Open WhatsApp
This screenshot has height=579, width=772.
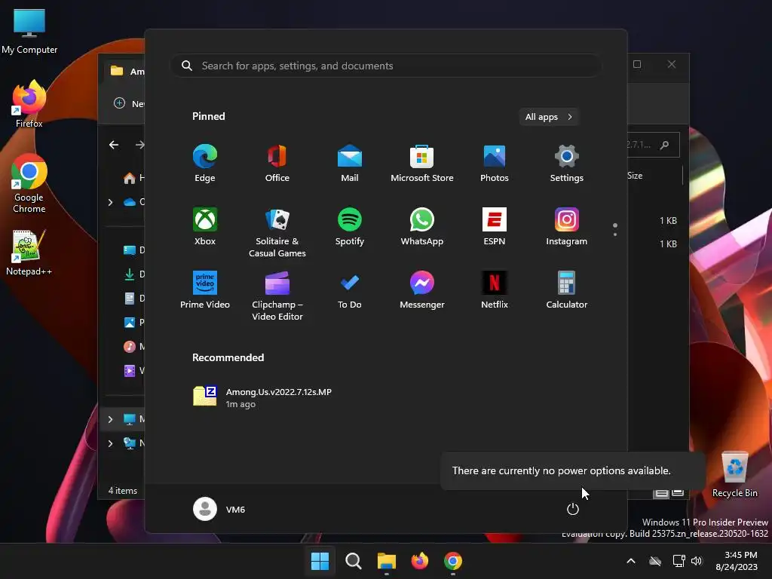pyautogui.click(x=422, y=226)
